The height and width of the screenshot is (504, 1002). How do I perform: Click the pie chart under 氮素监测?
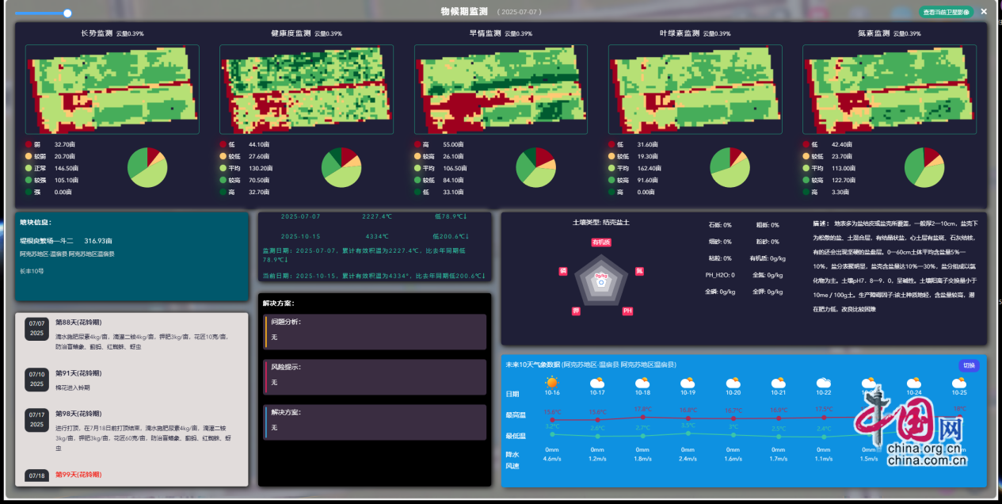tap(924, 167)
